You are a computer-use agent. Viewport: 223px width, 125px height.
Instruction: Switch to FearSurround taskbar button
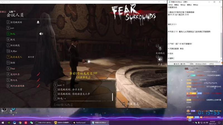[81, 122]
